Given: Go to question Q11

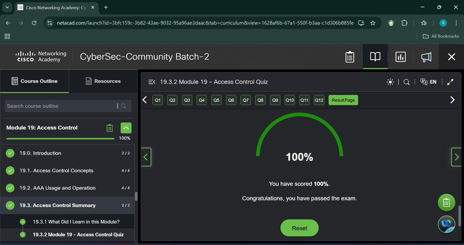Looking at the screenshot, I should point(305,100).
